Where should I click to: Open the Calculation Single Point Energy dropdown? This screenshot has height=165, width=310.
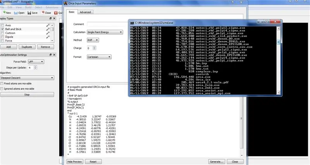(105, 32)
